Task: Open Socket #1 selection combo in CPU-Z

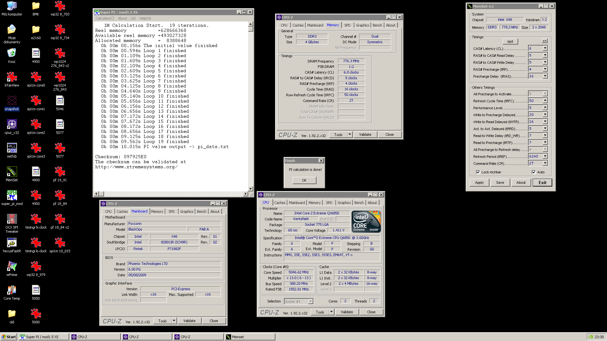Action: pos(298,302)
